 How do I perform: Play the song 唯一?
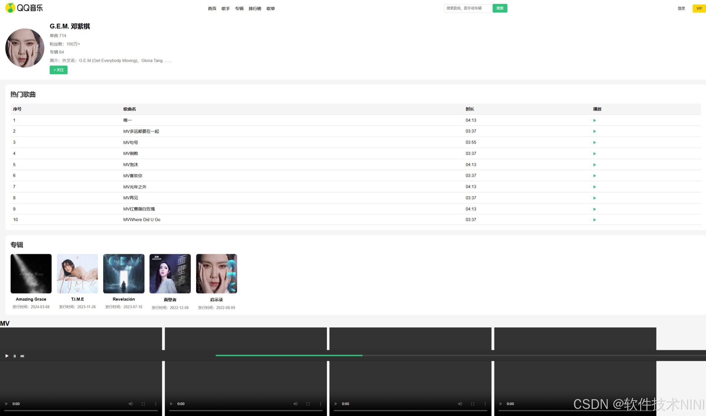pyautogui.click(x=594, y=120)
